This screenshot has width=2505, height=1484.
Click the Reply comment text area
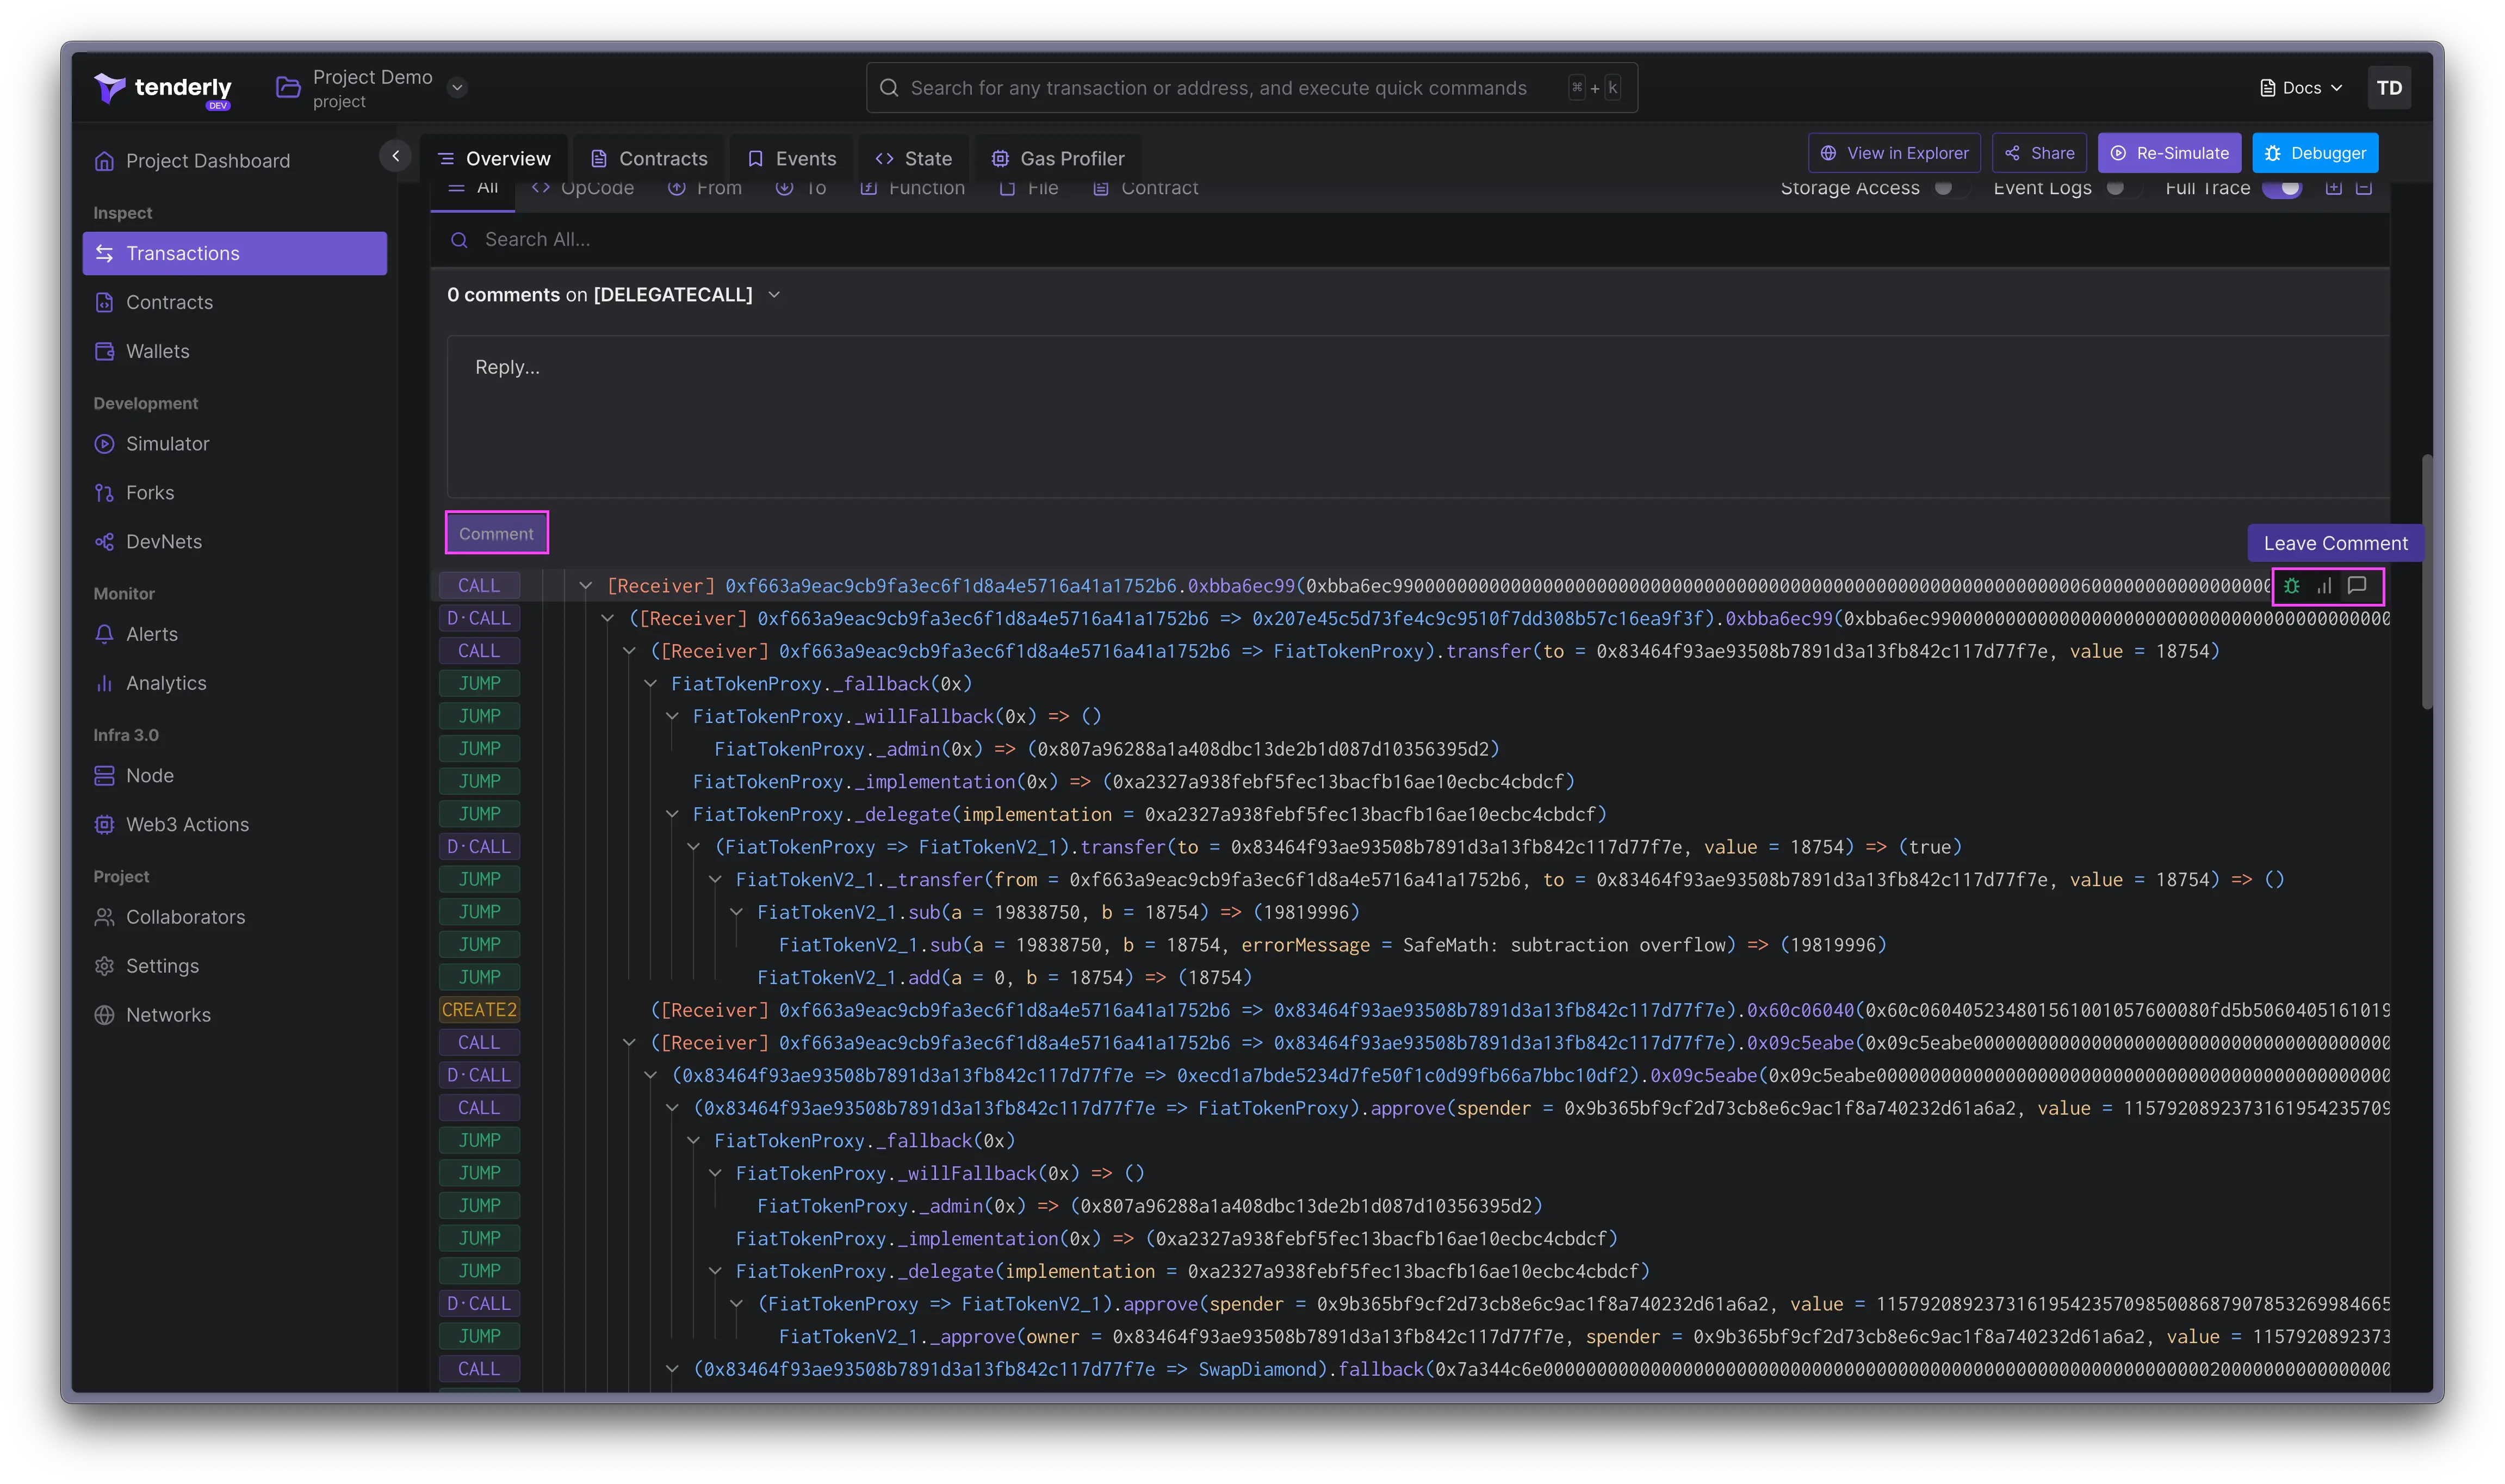coord(1417,417)
